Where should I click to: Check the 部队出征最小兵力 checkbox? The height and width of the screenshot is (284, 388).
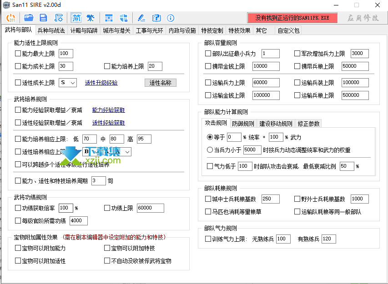coord(208,53)
